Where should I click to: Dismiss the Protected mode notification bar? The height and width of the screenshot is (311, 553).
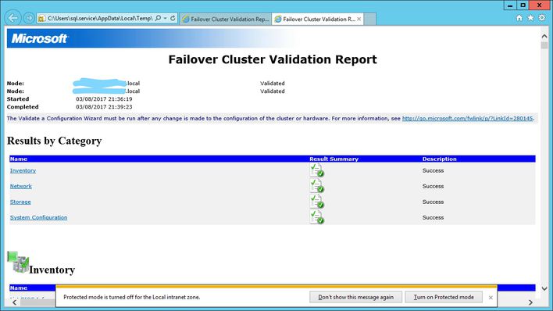coord(491,298)
